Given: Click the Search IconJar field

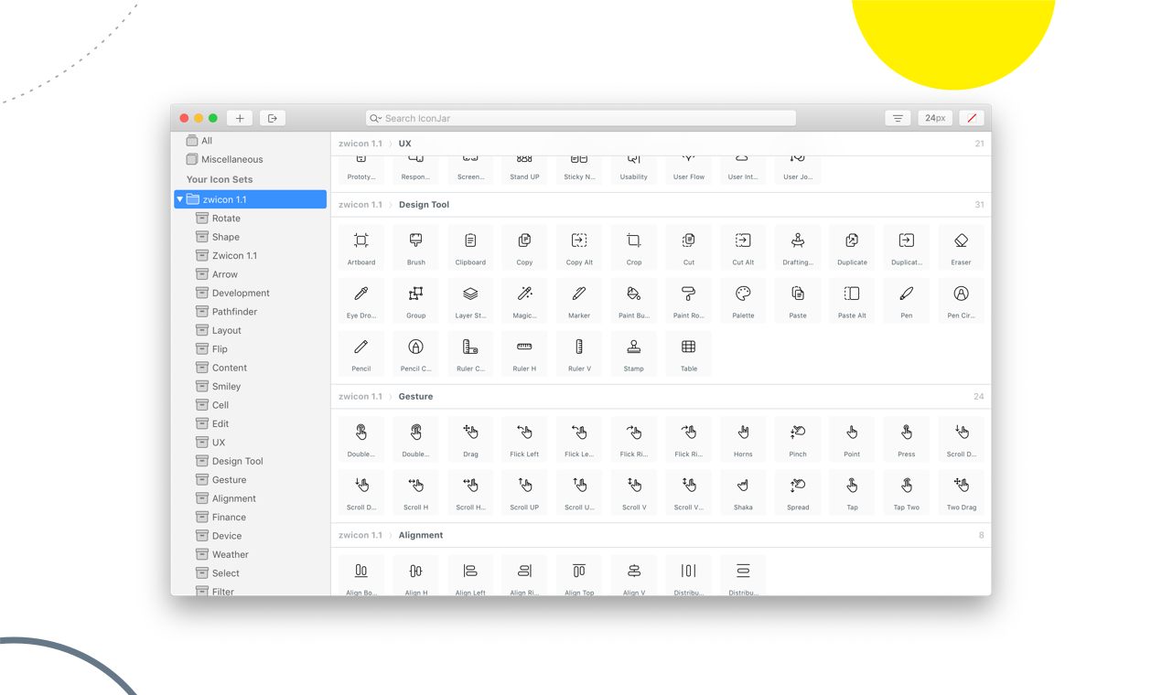Looking at the screenshot, I should click(x=581, y=118).
